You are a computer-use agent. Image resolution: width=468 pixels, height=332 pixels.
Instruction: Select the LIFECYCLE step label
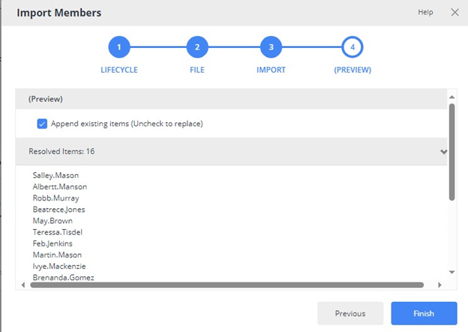click(x=119, y=70)
